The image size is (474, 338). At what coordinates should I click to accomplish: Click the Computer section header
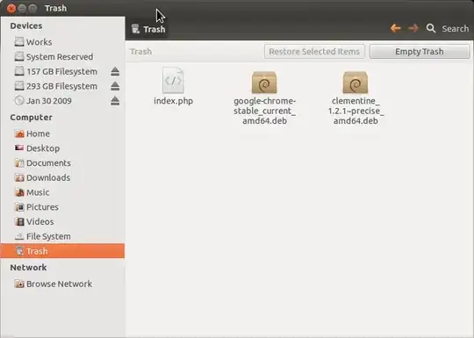click(31, 118)
